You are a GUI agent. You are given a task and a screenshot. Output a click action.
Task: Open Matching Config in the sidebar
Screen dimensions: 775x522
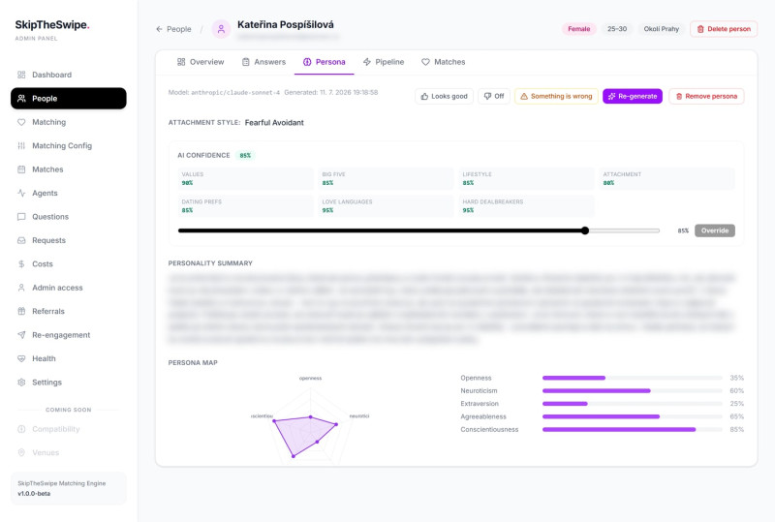click(68, 146)
